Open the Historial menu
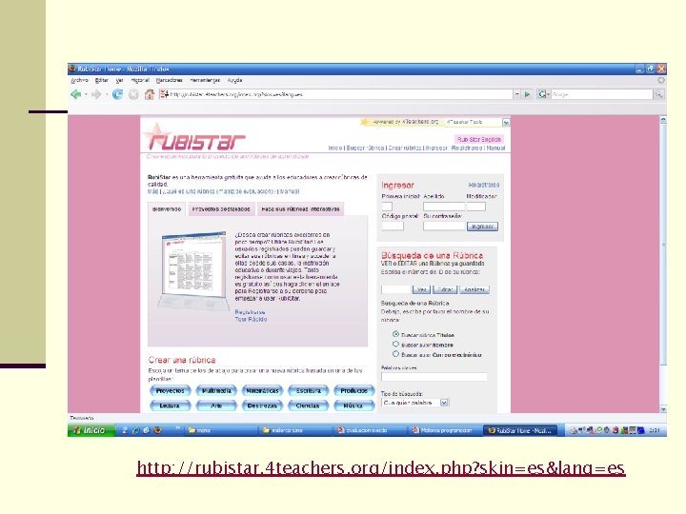 [x=140, y=80]
